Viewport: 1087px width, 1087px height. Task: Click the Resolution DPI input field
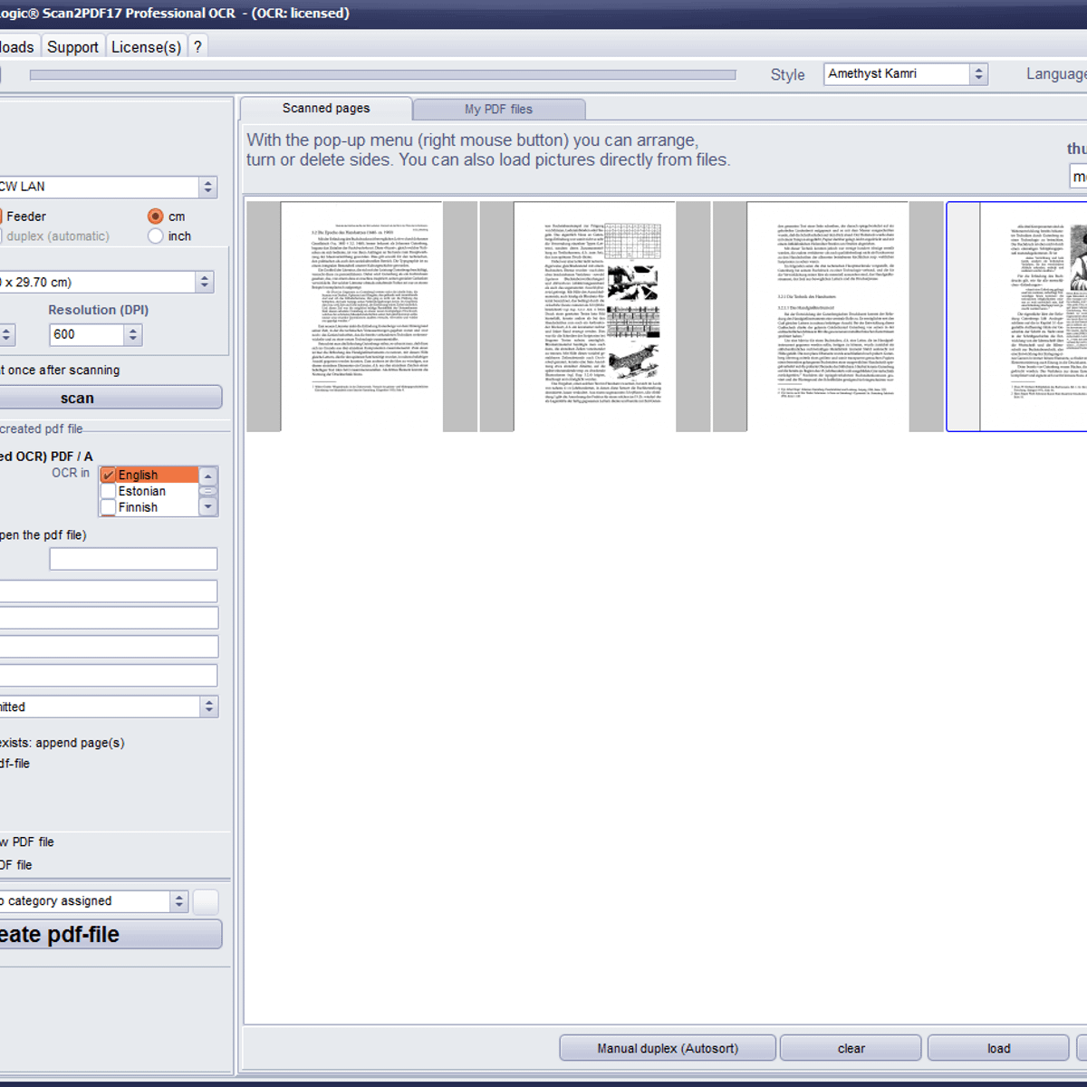coord(87,335)
